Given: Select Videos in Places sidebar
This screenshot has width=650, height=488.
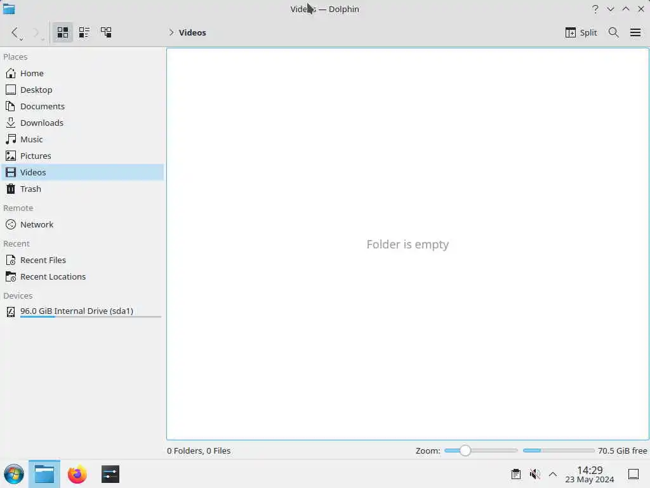Looking at the screenshot, I should coord(82,172).
